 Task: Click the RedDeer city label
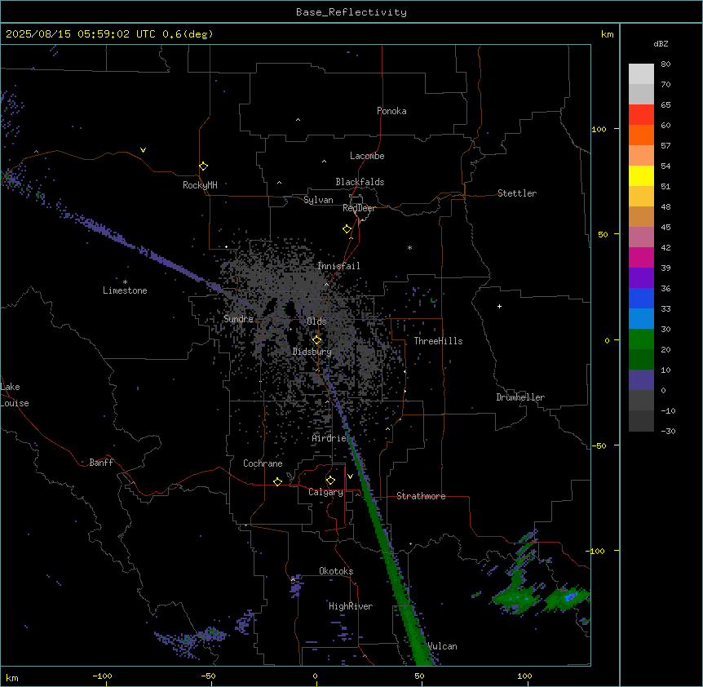pyautogui.click(x=359, y=208)
